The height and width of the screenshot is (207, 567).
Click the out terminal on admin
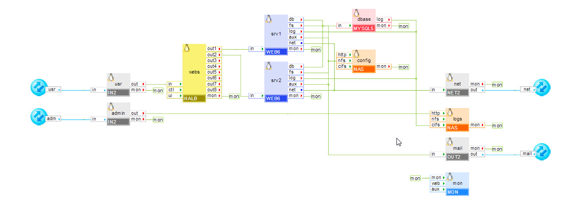click(x=138, y=113)
